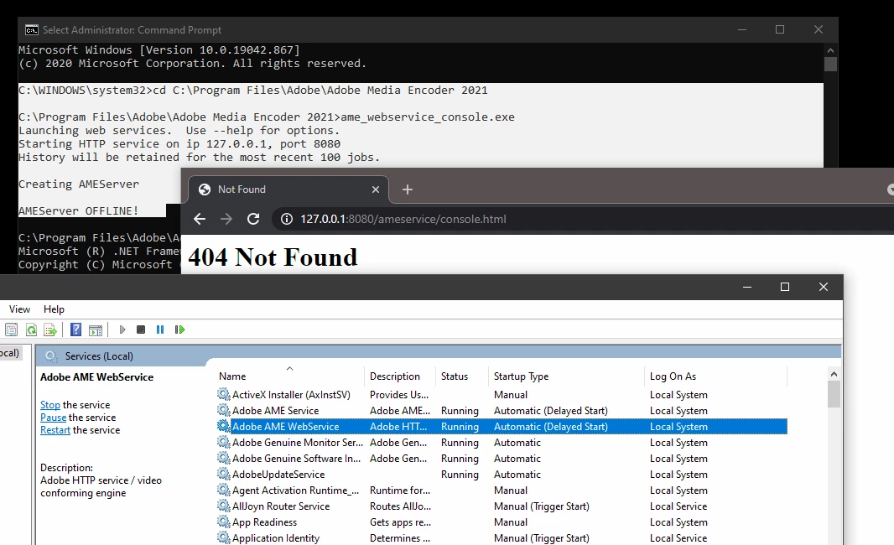Click the browser forward arrow

(226, 219)
